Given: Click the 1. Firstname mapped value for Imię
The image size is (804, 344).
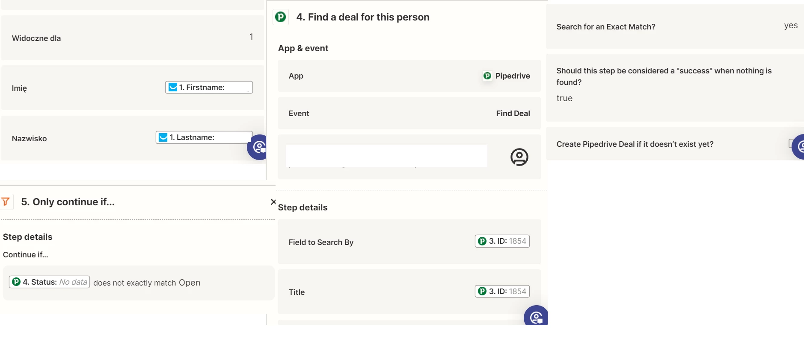Looking at the screenshot, I should tap(209, 87).
